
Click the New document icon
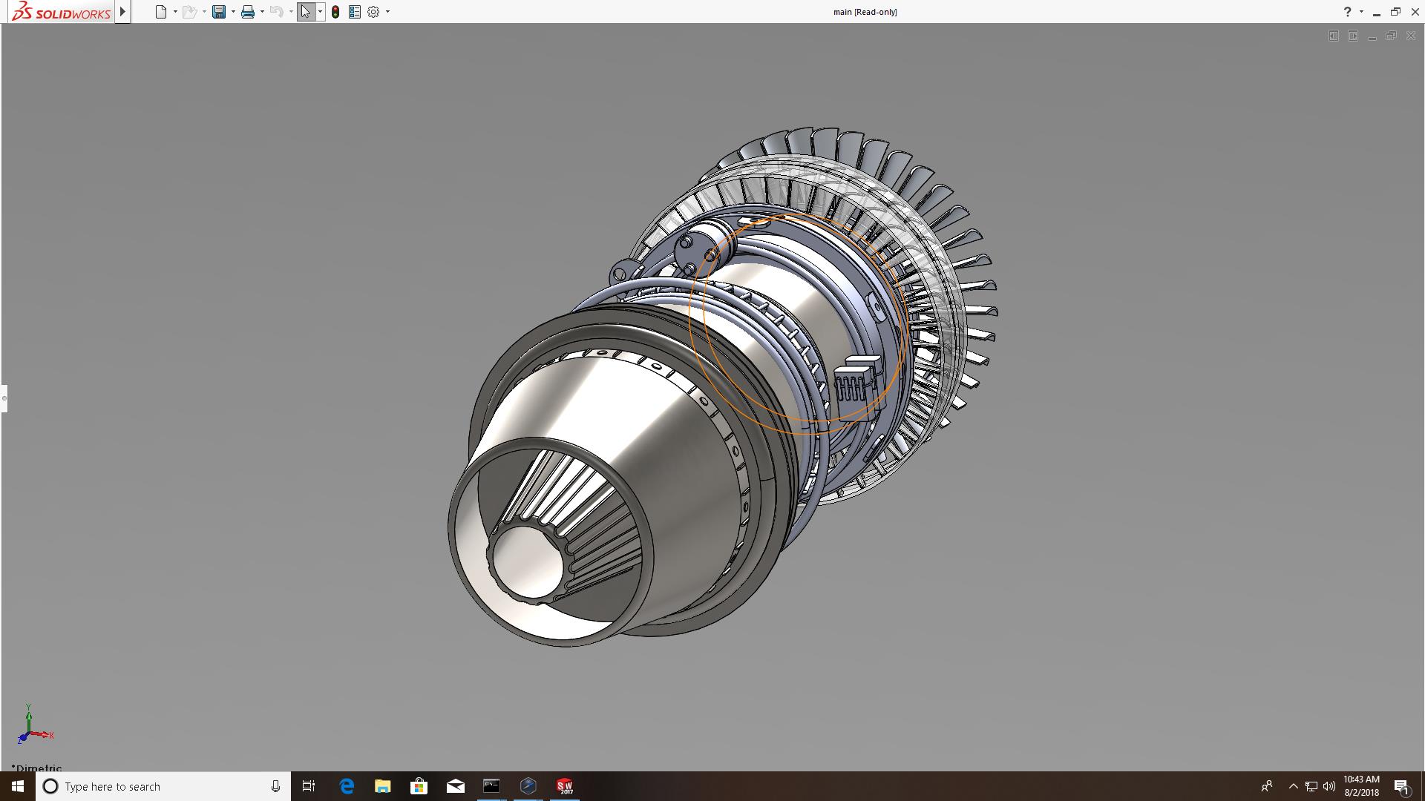[160, 12]
